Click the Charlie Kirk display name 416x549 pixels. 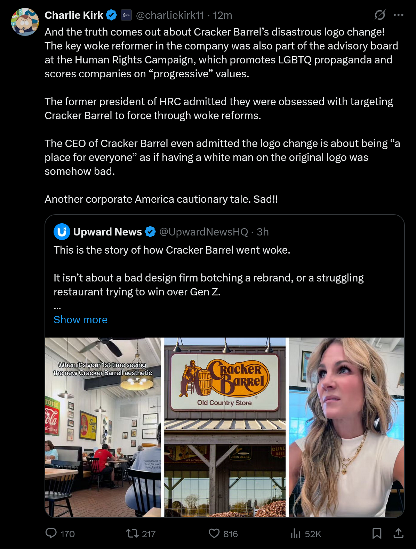tap(74, 15)
